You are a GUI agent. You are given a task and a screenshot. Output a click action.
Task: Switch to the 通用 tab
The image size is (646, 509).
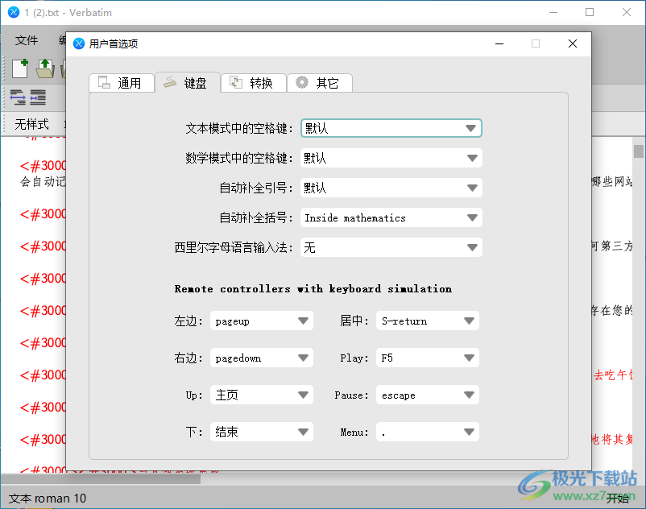122,83
